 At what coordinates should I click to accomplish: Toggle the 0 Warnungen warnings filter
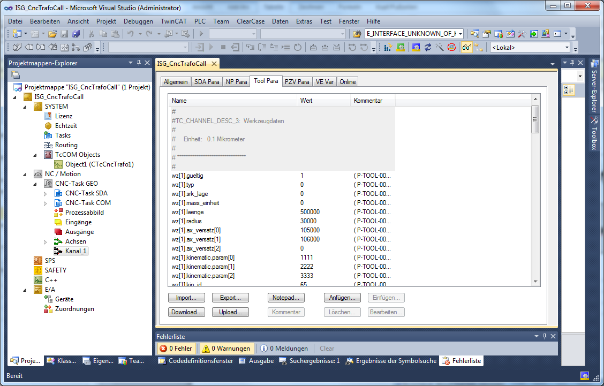point(227,348)
